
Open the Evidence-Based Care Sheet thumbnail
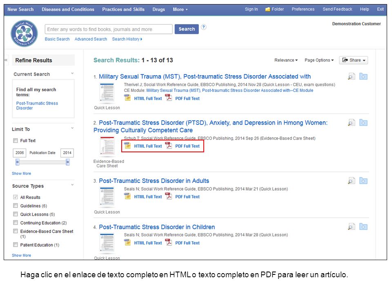tap(107, 145)
